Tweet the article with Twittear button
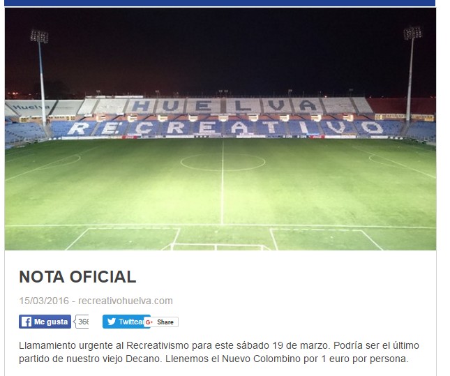The width and height of the screenshot is (450, 376). coord(126,322)
